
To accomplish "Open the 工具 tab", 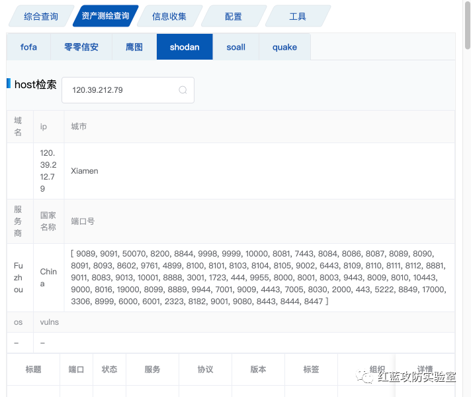I will [x=298, y=17].
